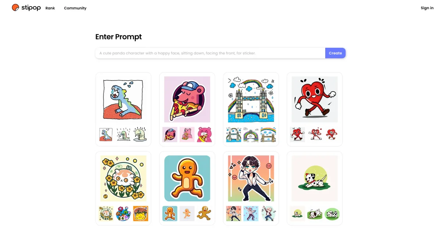
Task: Select the last small dalmatian variant
Action: [x=332, y=213]
